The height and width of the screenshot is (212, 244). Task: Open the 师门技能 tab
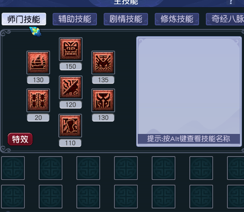click(x=24, y=19)
